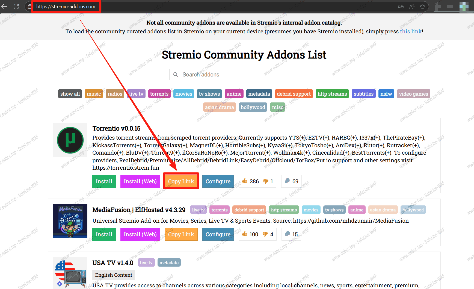Select the 'torrents' category filter tag
The height and width of the screenshot is (289, 474).
coord(159,94)
